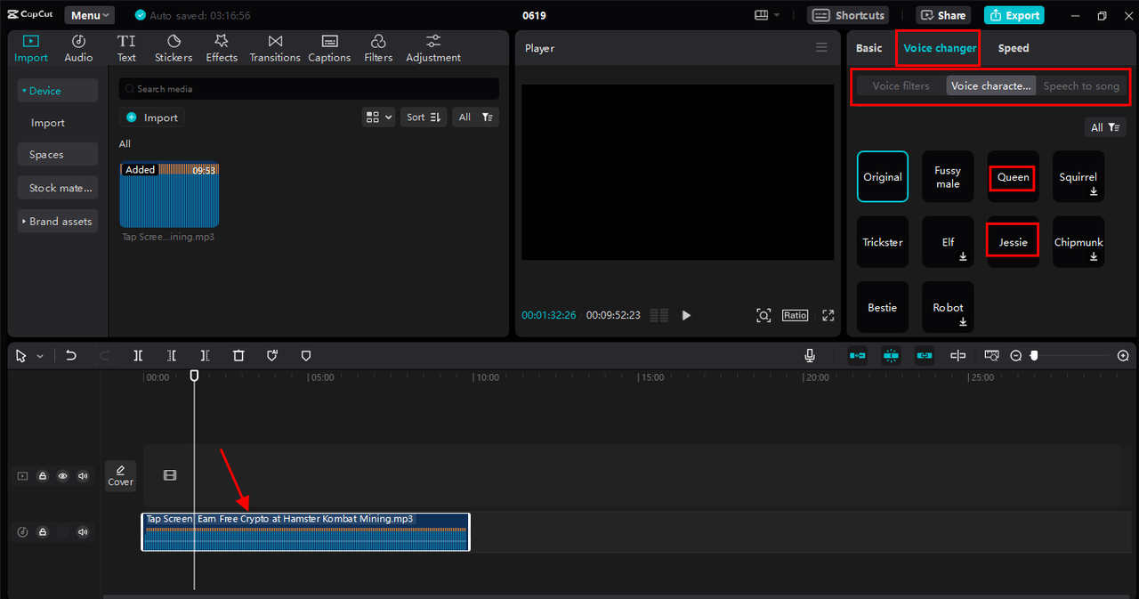This screenshot has width=1139, height=599.
Task: Lock the audio track
Action: click(x=43, y=532)
